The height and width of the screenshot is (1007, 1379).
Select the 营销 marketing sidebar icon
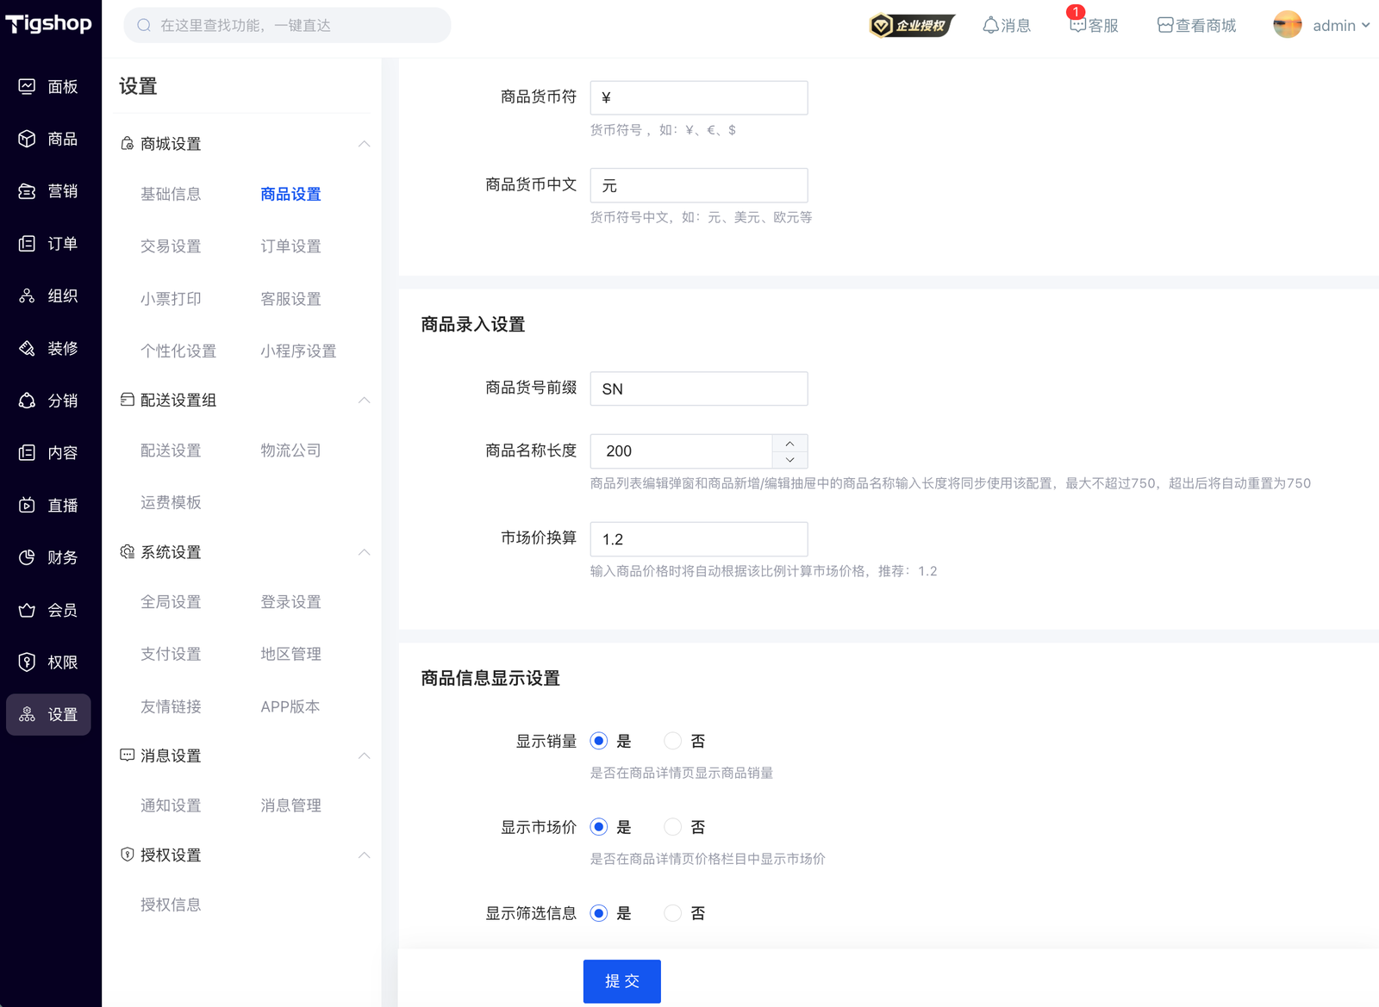click(x=28, y=191)
